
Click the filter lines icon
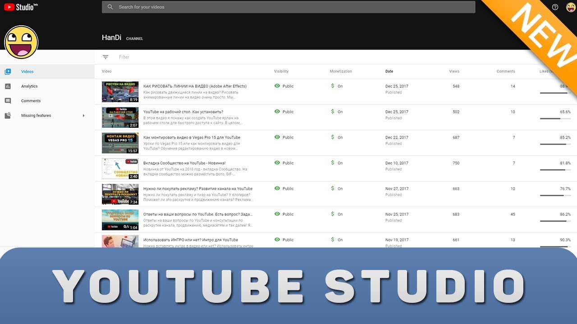(x=105, y=57)
